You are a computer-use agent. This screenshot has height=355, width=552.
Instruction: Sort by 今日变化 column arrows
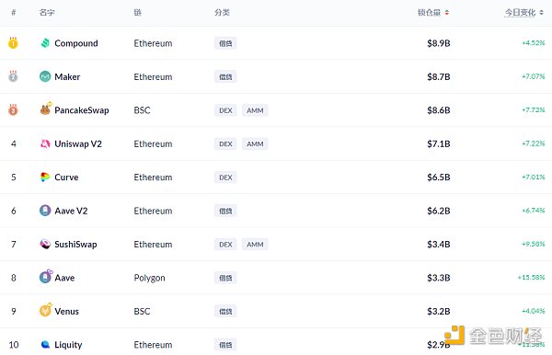point(541,13)
